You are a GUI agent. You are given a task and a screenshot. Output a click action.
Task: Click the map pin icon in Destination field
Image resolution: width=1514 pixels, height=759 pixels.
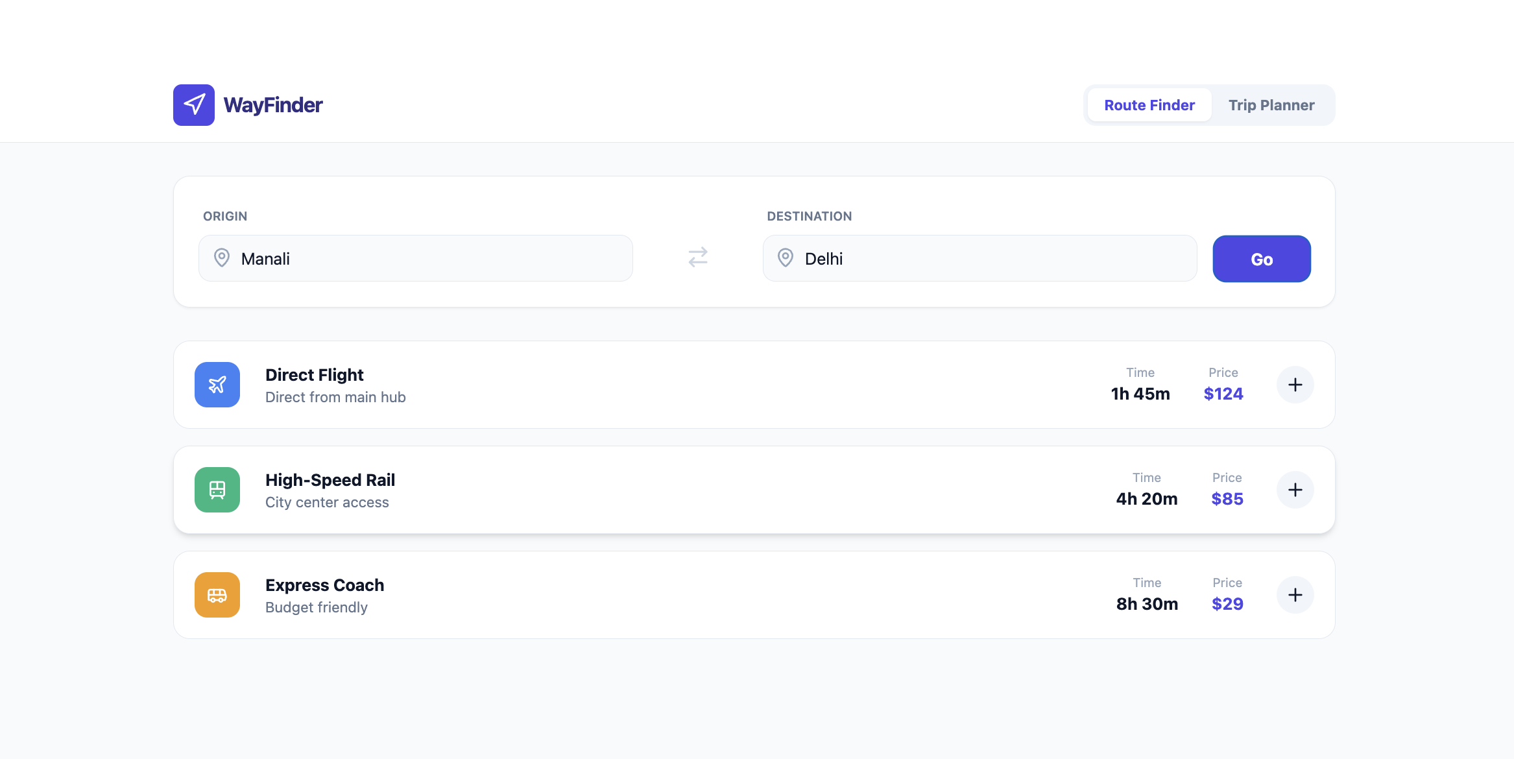[786, 258]
